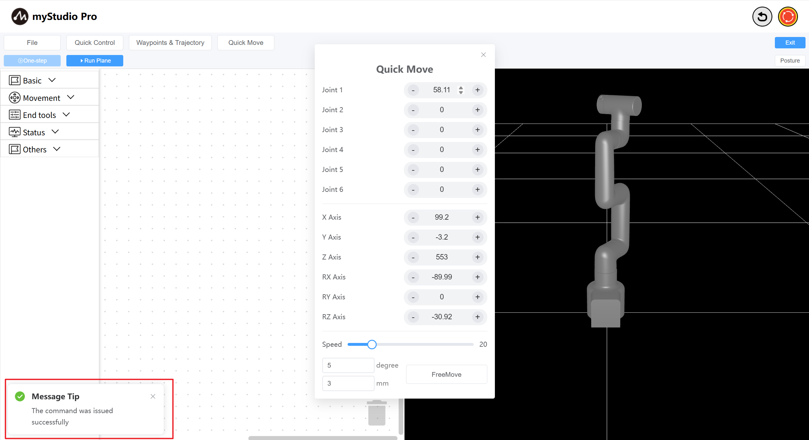Image resolution: width=809 pixels, height=440 pixels.
Task: Click the trash bin icon on canvas
Action: [377, 413]
